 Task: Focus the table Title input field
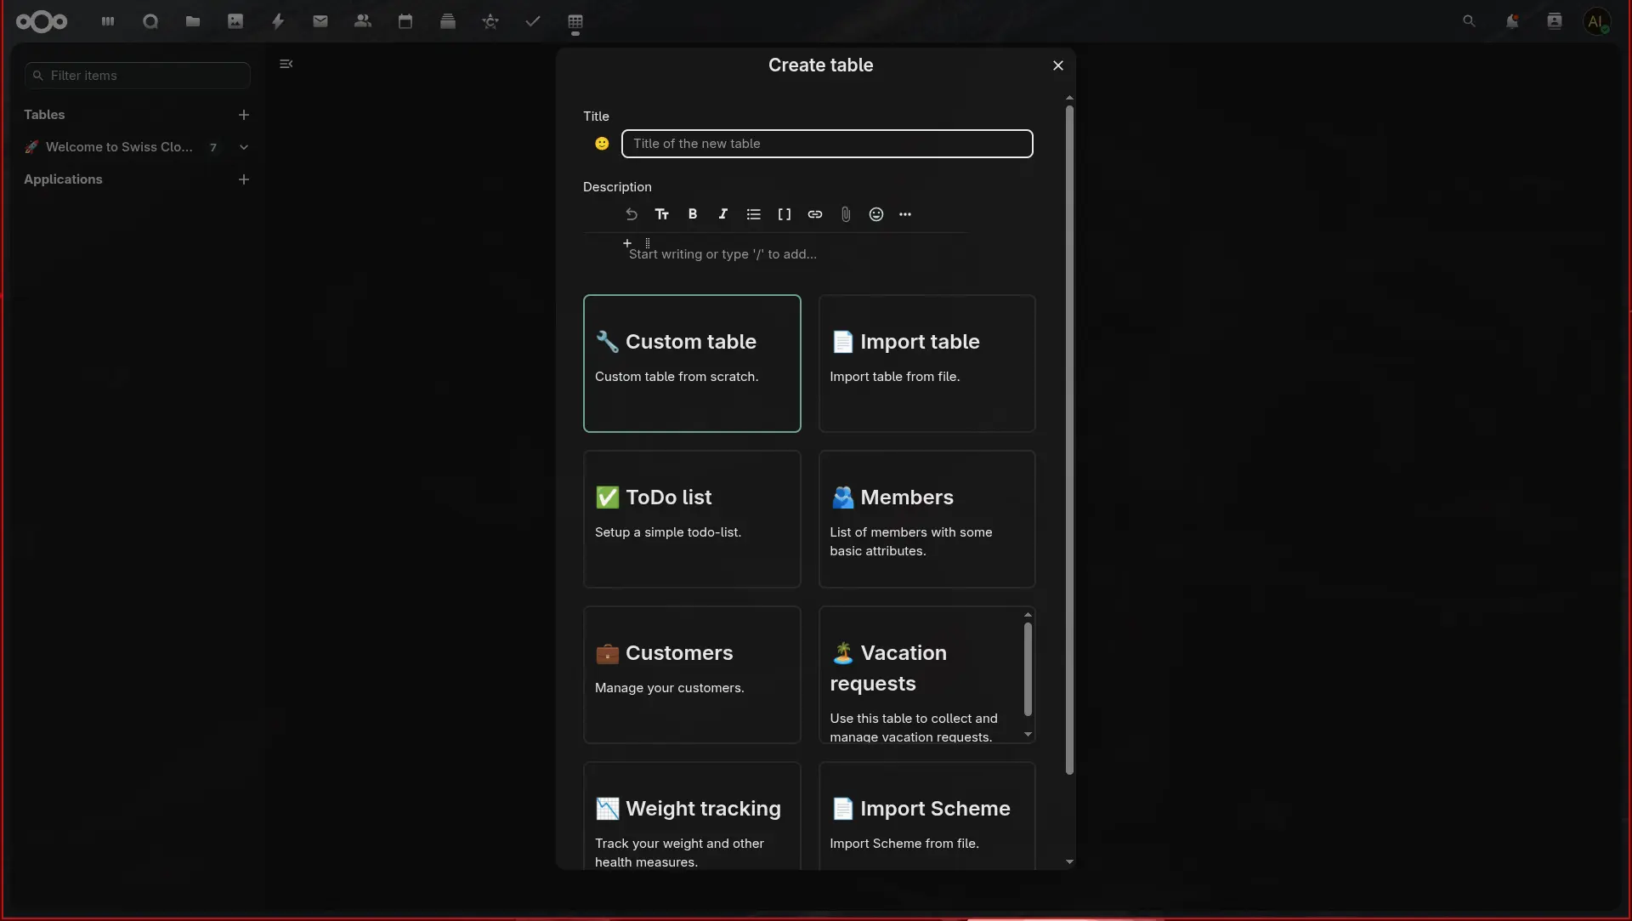[827, 144]
